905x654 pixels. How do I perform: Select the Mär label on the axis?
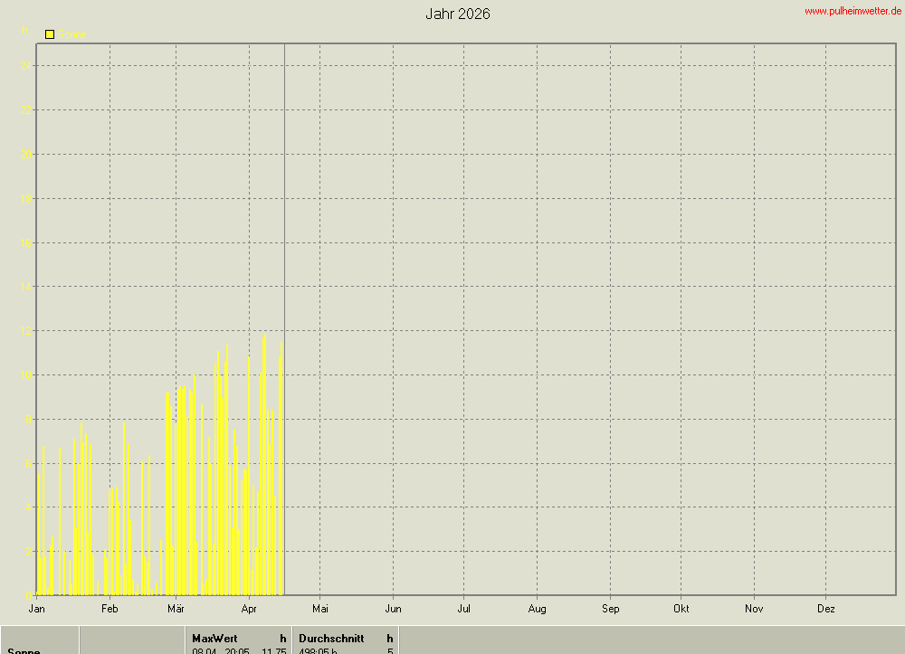coord(176,609)
